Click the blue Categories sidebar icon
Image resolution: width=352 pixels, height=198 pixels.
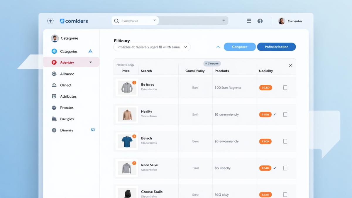pos(54,51)
